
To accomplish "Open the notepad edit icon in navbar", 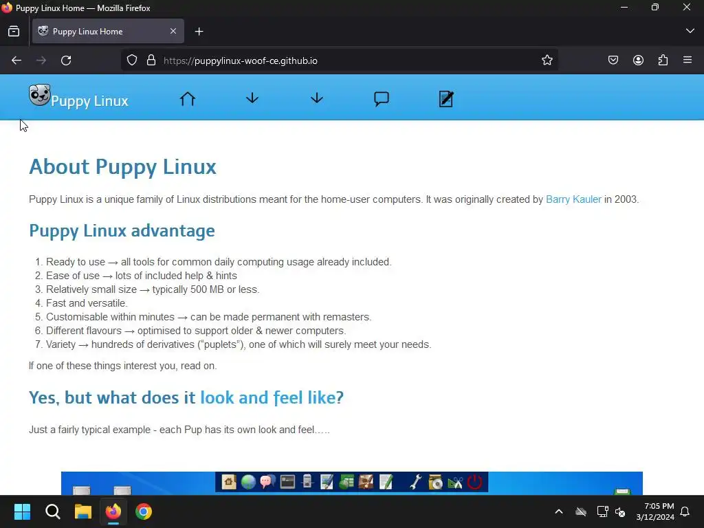I will [x=446, y=99].
